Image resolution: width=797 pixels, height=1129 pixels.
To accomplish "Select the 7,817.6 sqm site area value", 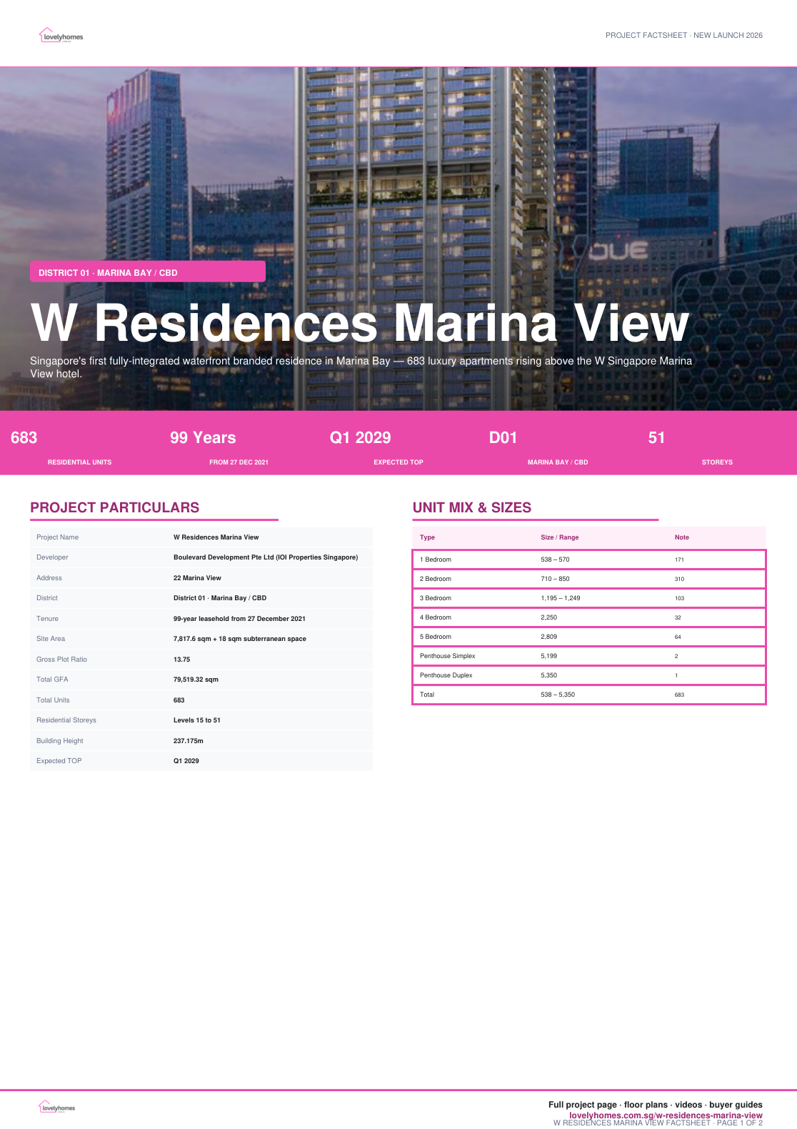I will (x=240, y=639).
